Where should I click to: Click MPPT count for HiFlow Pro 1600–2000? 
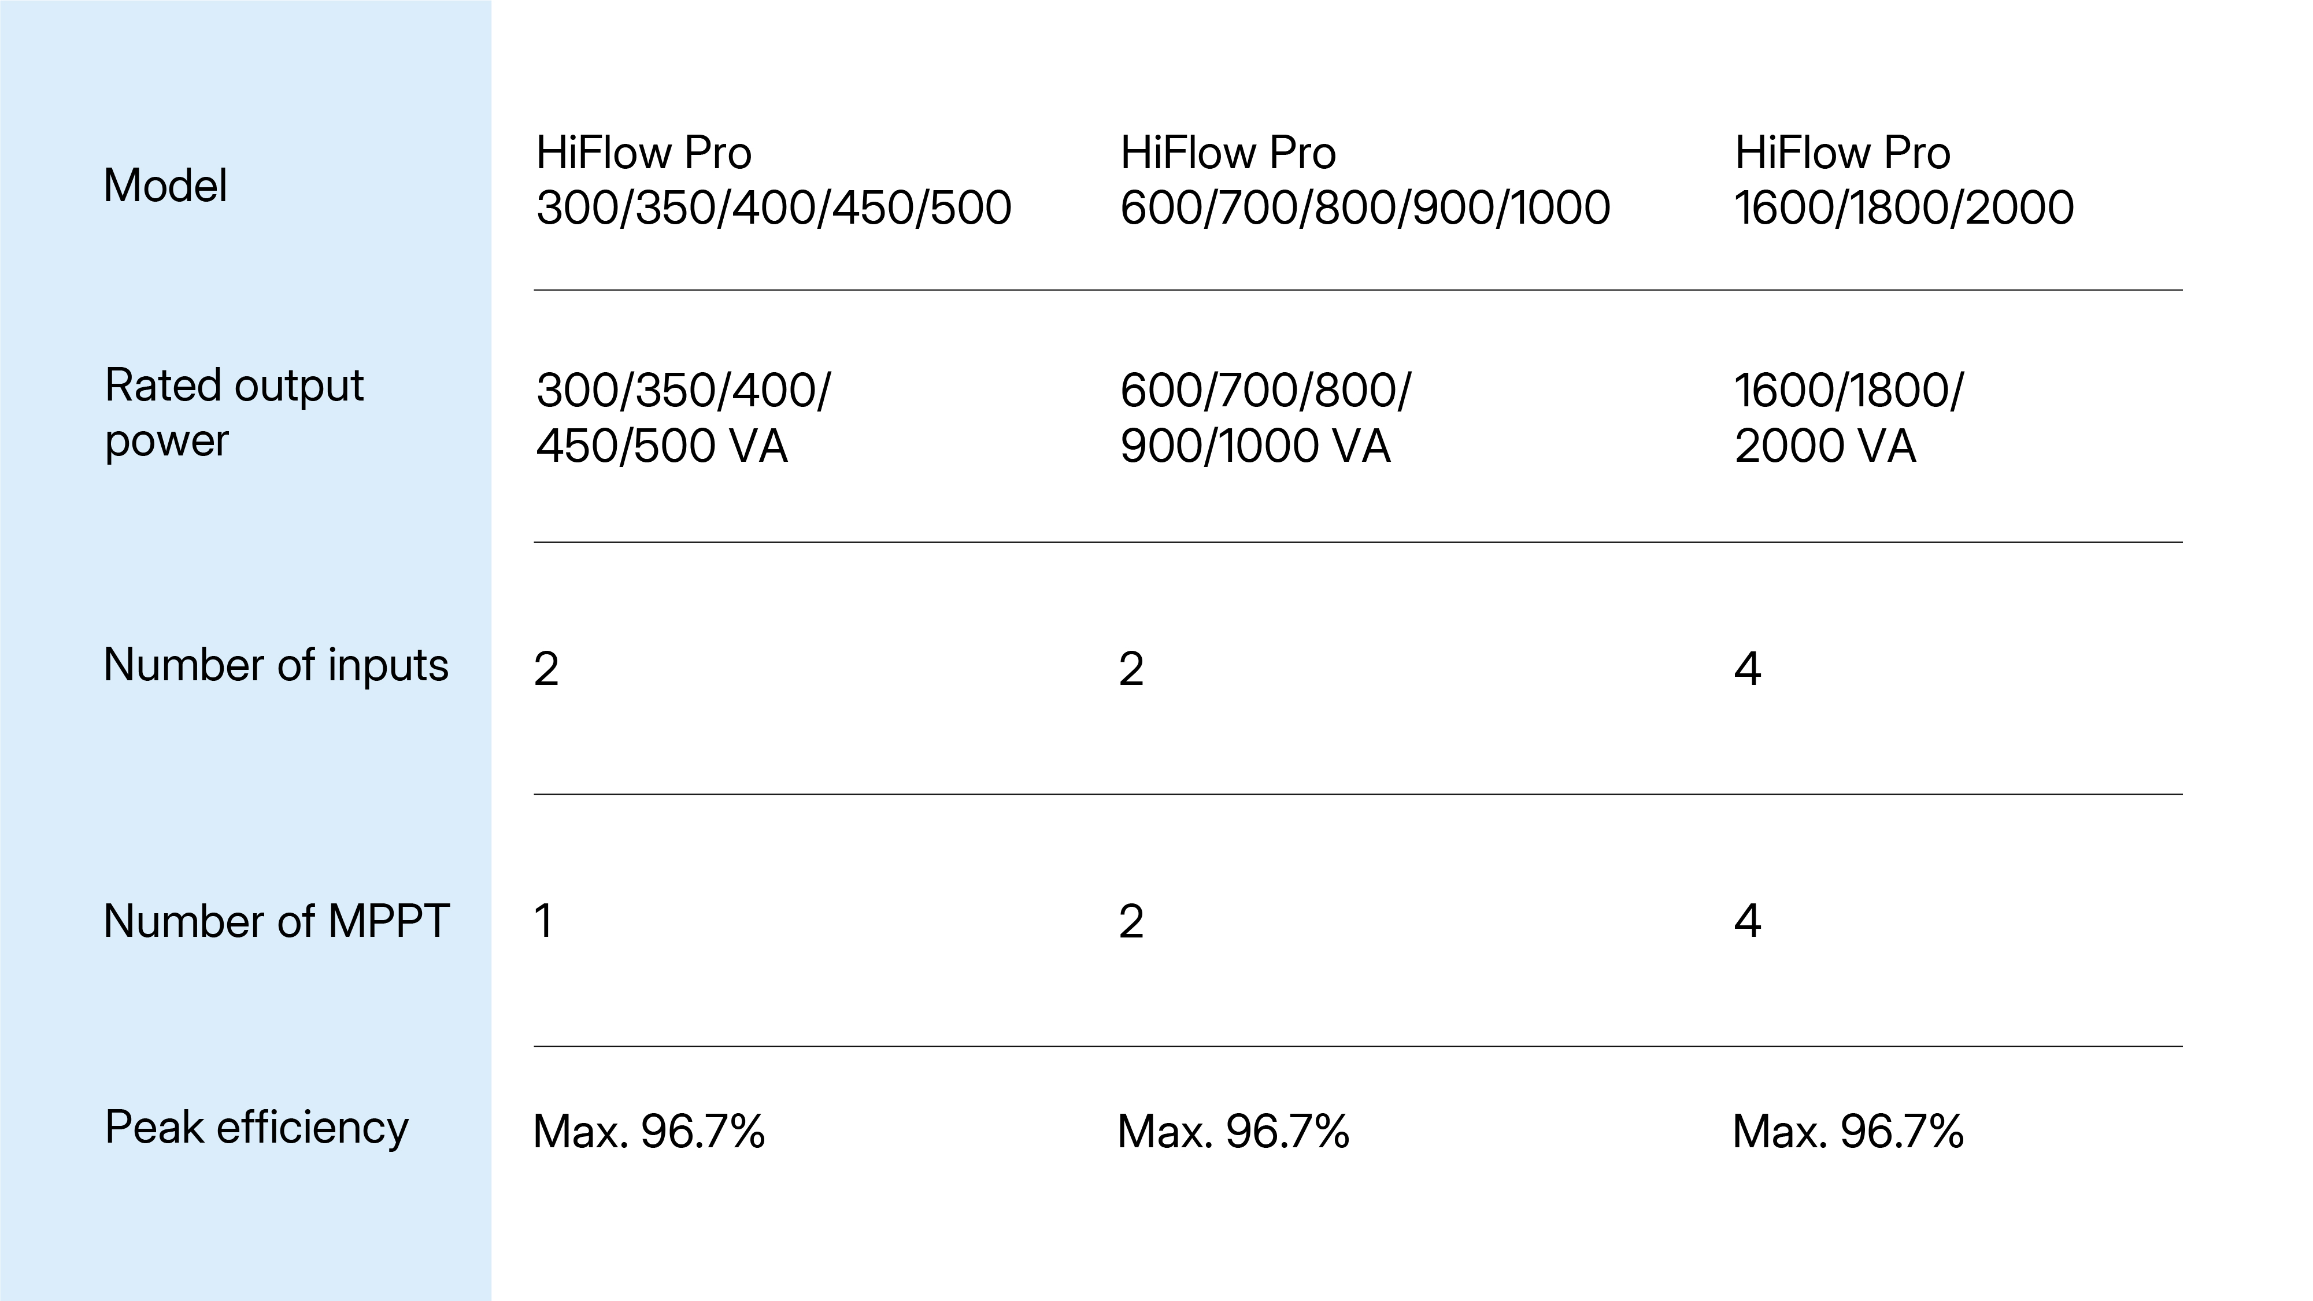tap(1746, 921)
